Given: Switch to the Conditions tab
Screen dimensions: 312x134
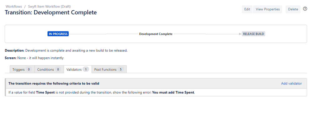Looking at the screenshot, I should 49,69.
